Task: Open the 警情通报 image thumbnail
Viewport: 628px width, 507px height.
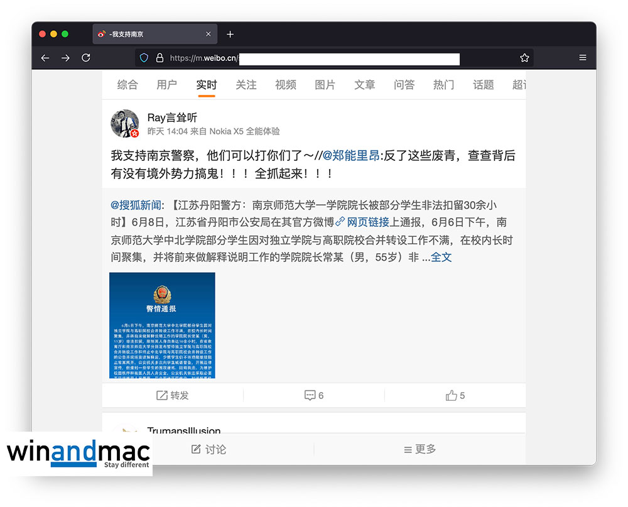Action: [x=162, y=325]
